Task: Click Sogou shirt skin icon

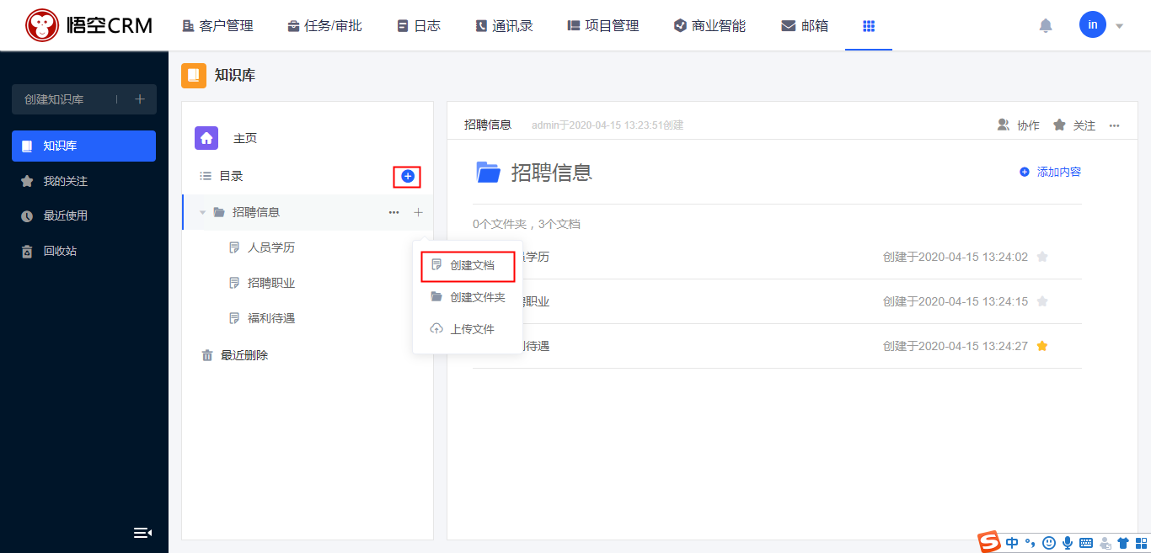Action: tap(1122, 543)
